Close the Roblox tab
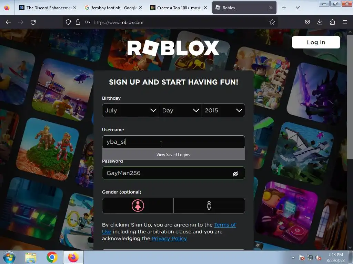This screenshot has height=264, width=353. coord(271,8)
